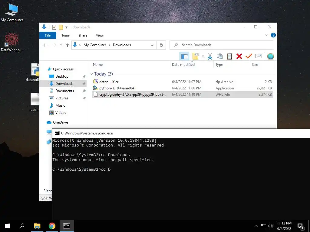Open the Customize Quick Access Toolbar dropdown
This screenshot has height=232, width=310.
[x=66, y=27]
